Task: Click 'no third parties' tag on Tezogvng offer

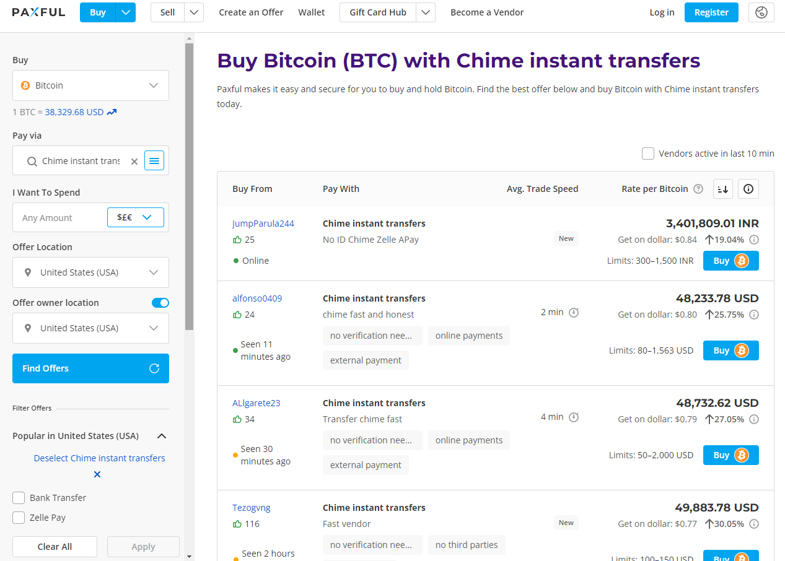Action: click(x=467, y=545)
